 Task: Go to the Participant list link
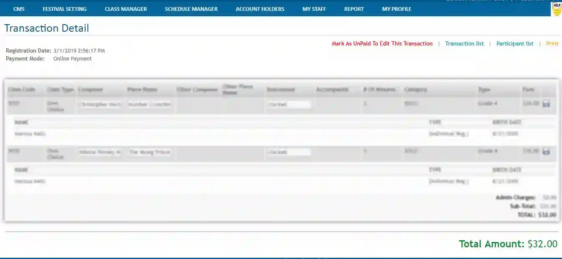pyautogui.click(x=514, y=43)
